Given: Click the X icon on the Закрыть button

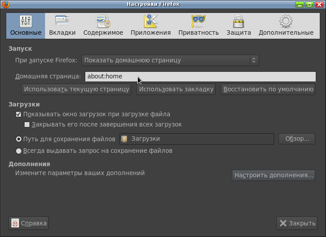Looking at the screenshot, I should pyautogui.click(x=283, y=223).
